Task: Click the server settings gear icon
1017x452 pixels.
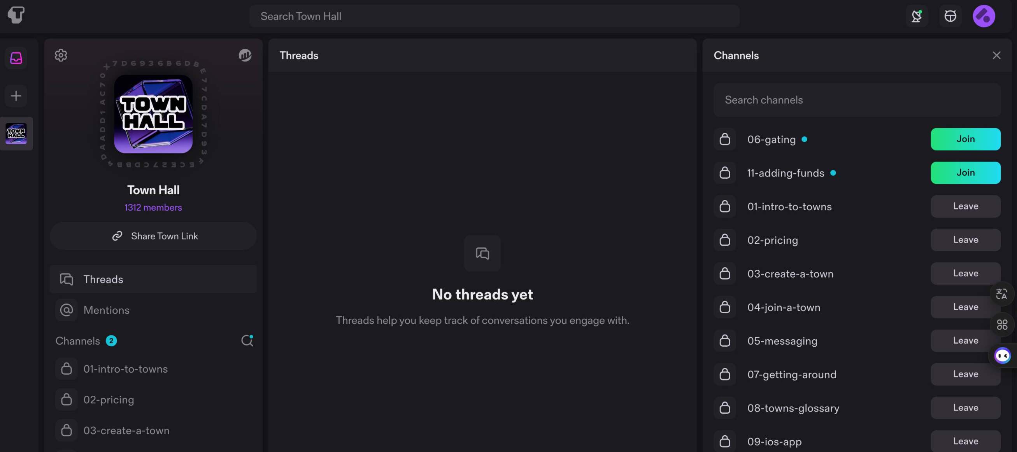Action: (61, 55)
